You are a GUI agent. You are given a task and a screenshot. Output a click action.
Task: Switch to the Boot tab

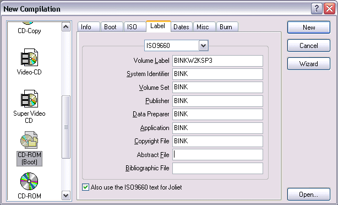tap(110, 27)
